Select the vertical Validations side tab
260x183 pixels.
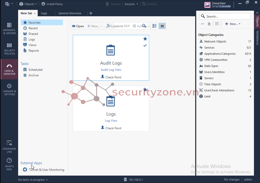[257, 38]
